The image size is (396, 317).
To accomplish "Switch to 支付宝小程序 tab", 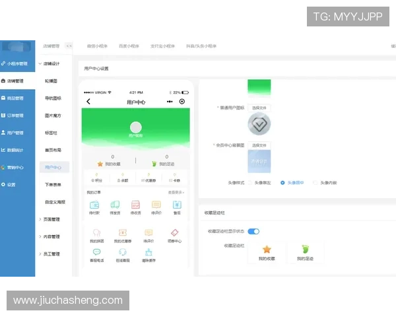I will pos(162,46).
